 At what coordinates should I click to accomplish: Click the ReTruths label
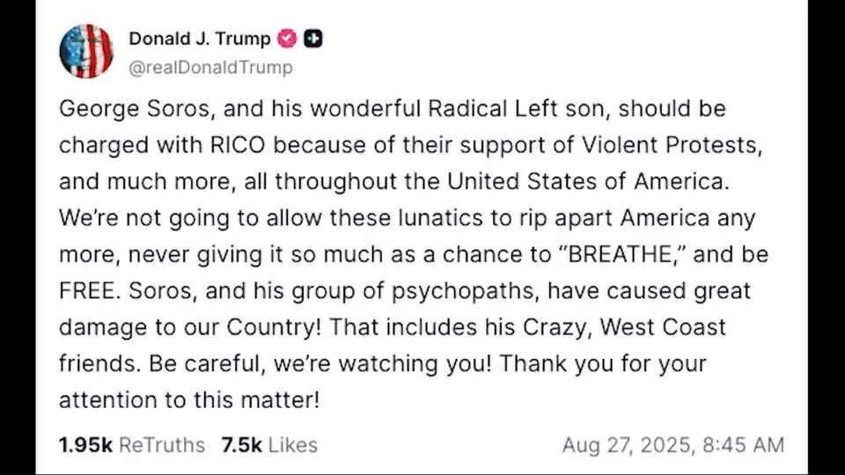click(161, 445)
